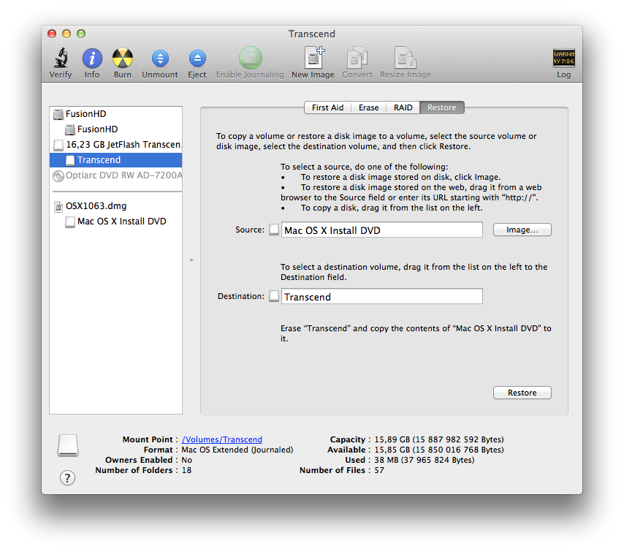The image size is (624, 552).
Task: Select Mac OS X Install DVD volume
Action: 115,222
